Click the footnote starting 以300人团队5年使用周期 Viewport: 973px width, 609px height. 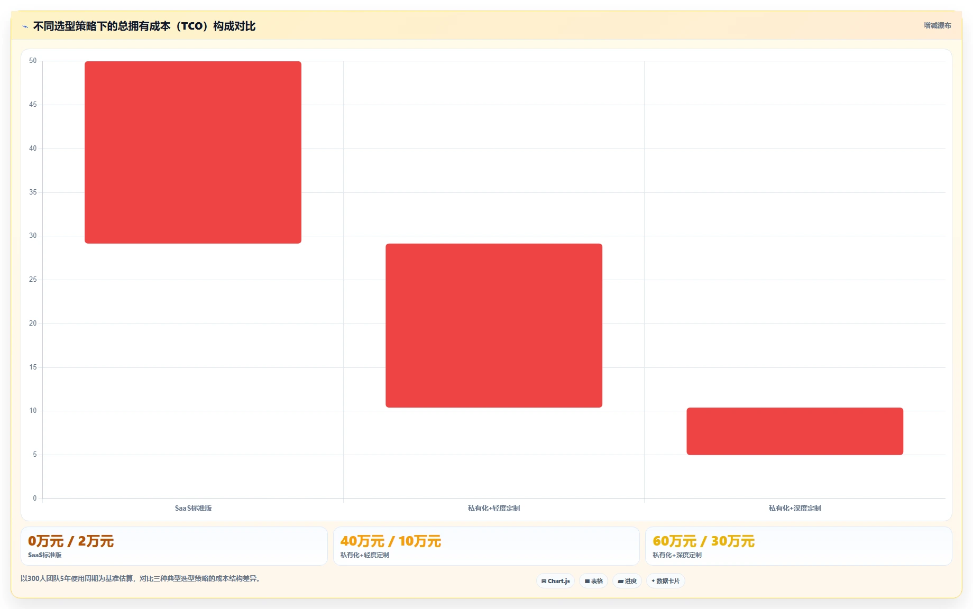140,578
